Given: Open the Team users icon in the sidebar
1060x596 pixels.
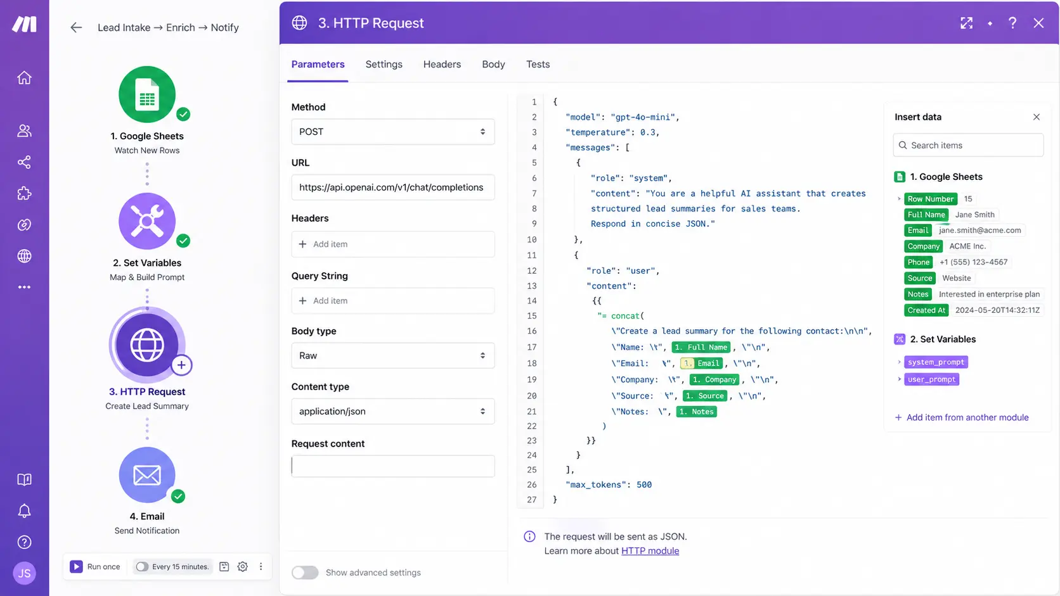Looking at the screenshot, I should [24, 130].
